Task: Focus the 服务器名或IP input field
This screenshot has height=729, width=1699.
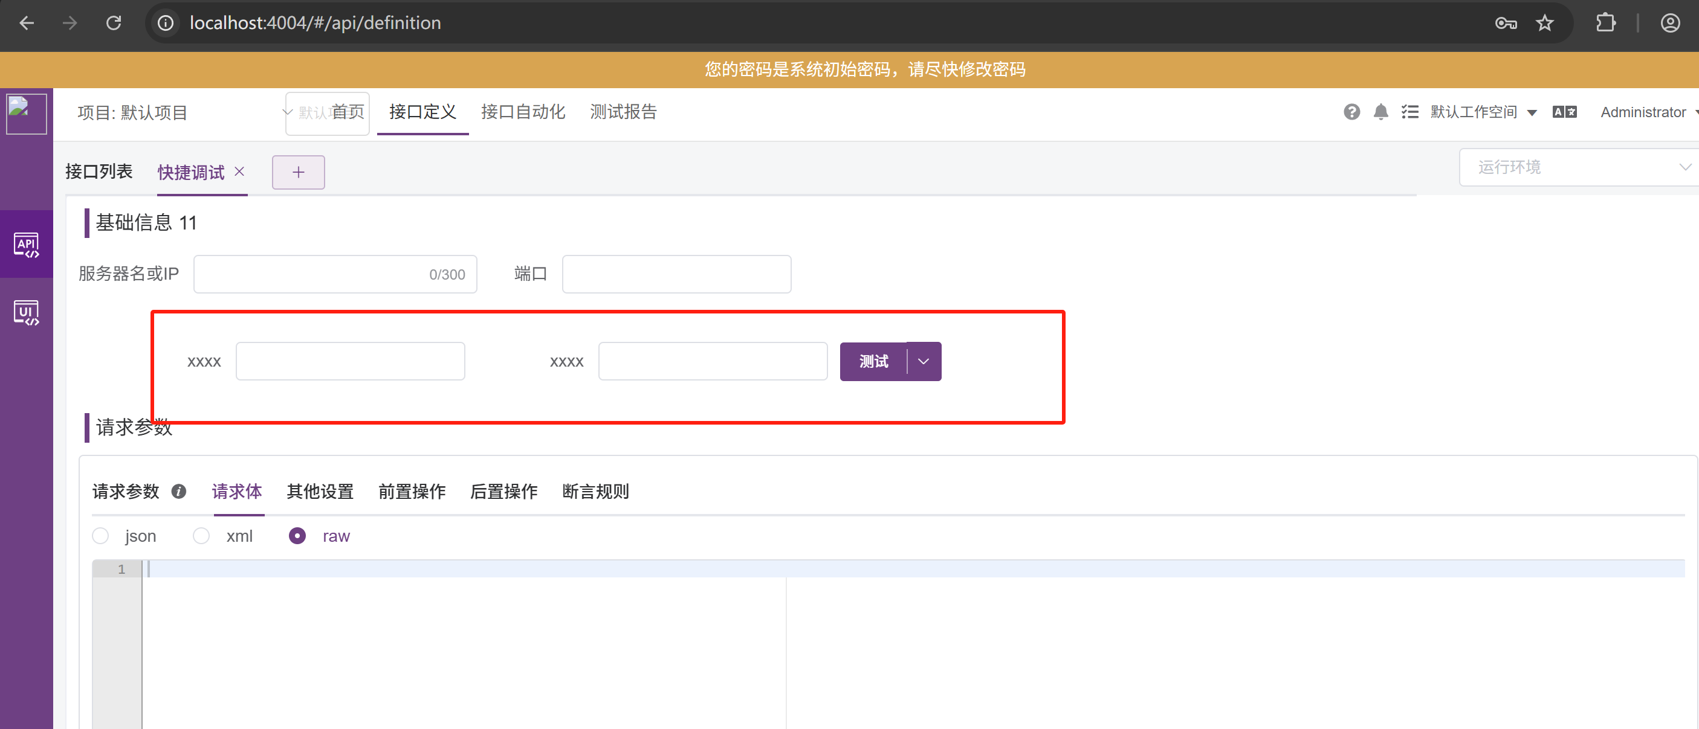Action: (x=335, y=274)
